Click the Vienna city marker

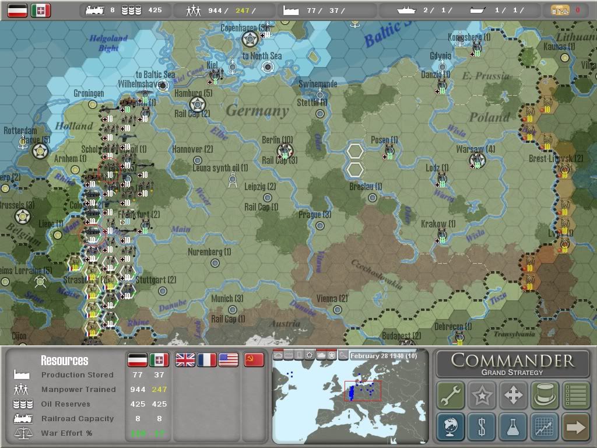coord(337,310)
